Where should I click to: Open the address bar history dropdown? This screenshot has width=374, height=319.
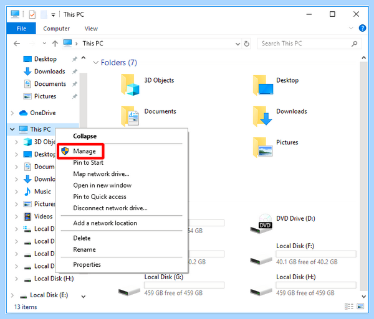(237, 44)
